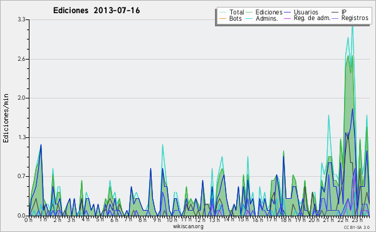This screenshot has width=376, height=232.
Task: Click the y-axis value 3.3
Action: (x=21, y=19)
